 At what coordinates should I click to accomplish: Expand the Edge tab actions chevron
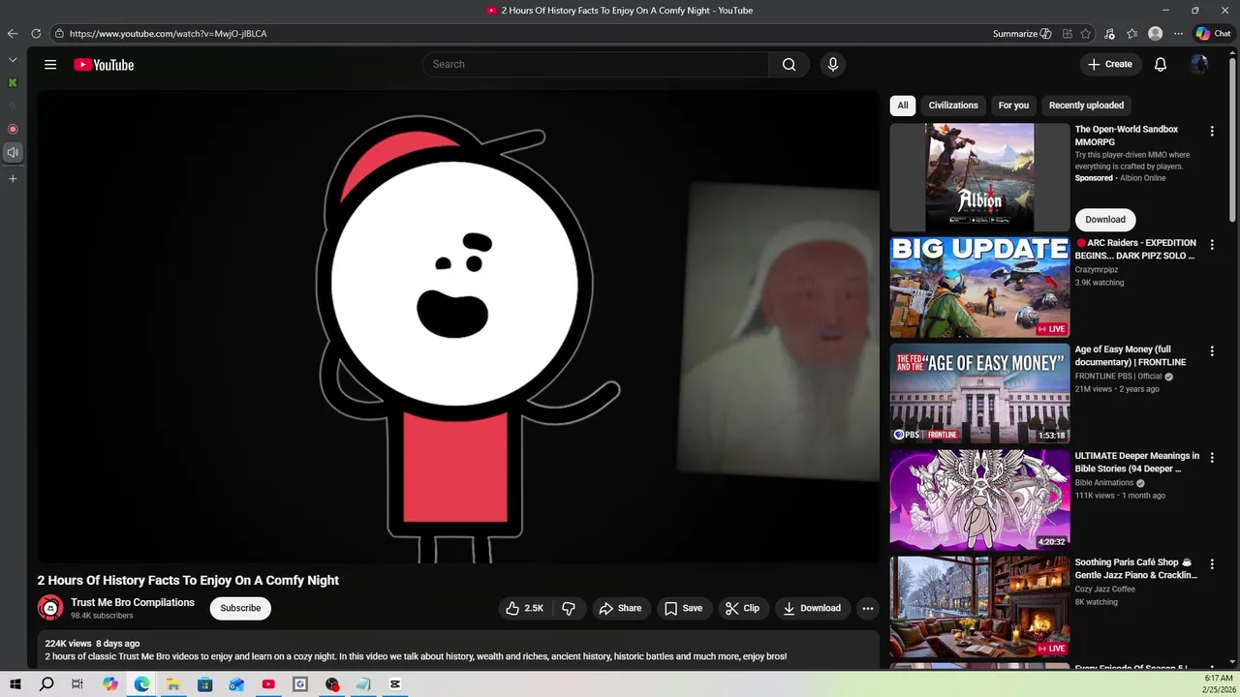[x=13, y=60]
